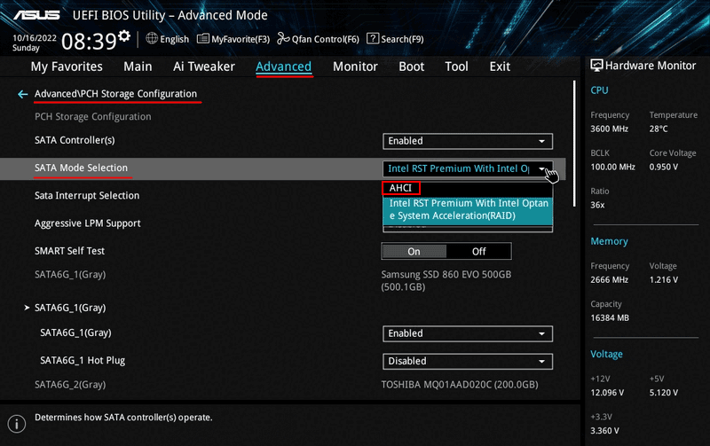Go back using the left arrow icon

tap(23, 94)
